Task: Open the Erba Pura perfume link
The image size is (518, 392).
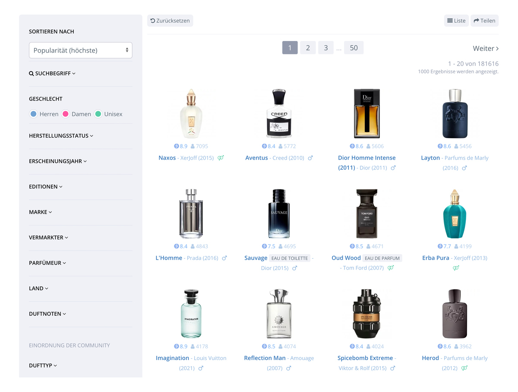Action: [436, 258]
